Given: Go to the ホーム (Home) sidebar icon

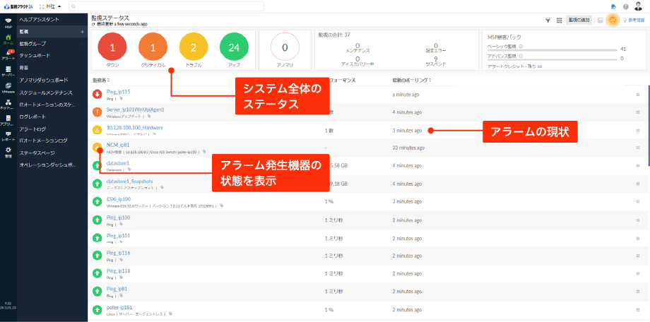Looking at the screenshot, I should tap(8, 39).
